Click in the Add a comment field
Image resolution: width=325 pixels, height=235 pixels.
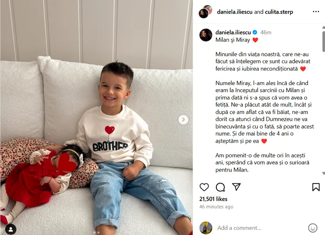(261, 228)
